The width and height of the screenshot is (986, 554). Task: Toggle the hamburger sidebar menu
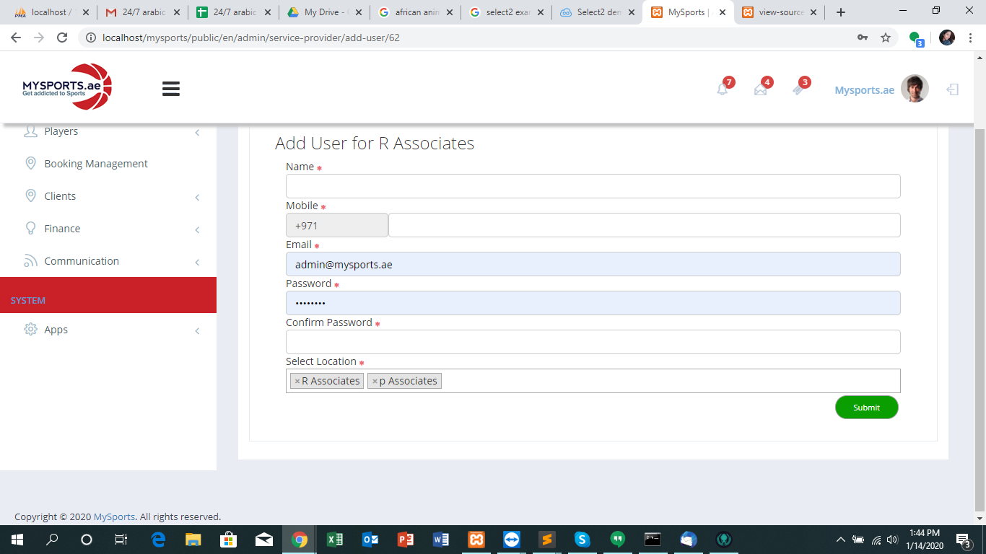point(171,89)
